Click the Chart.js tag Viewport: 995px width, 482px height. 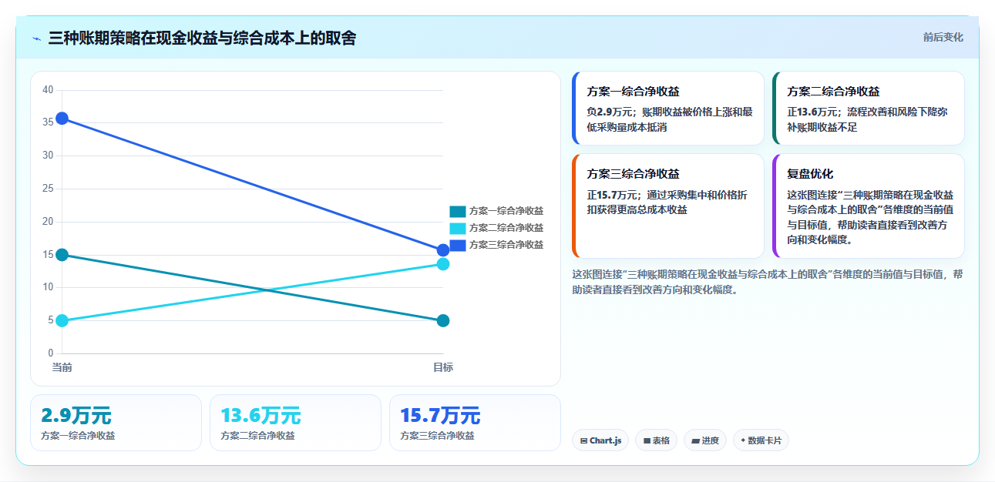pos(600,440)
